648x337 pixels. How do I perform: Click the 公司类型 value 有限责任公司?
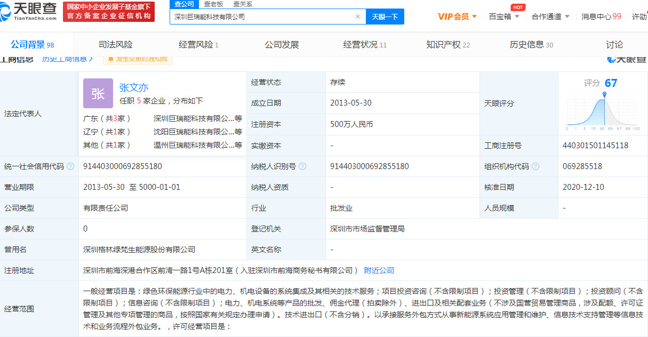point(106,208)
